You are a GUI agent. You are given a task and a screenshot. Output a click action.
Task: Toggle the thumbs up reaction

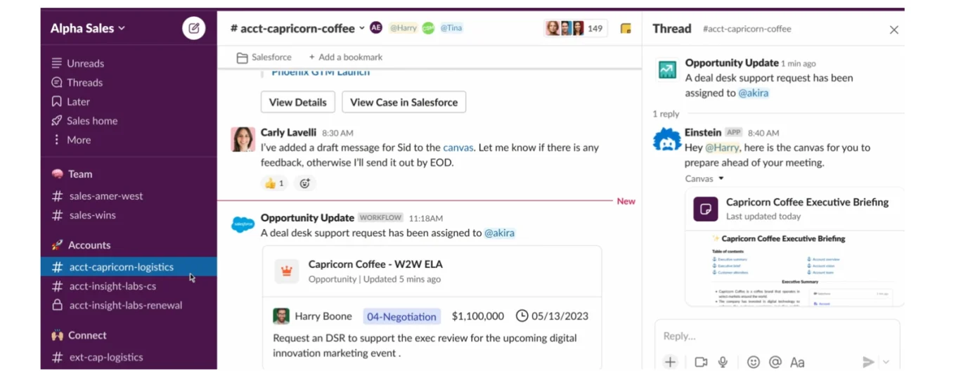pyautogui.click(x=273, y=183)
